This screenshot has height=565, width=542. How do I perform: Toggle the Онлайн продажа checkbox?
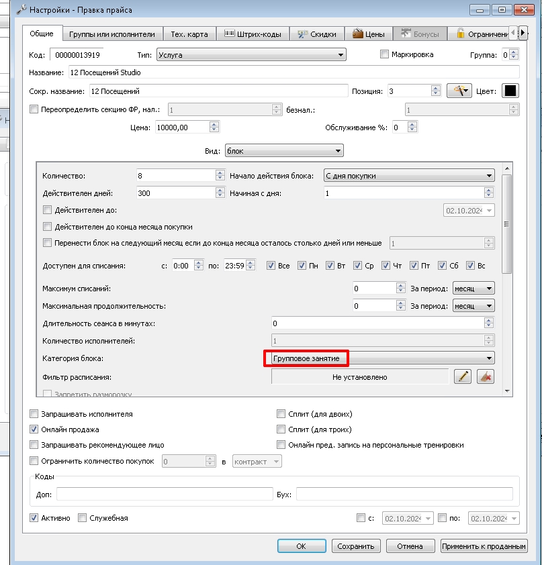[x=34, y=429]
